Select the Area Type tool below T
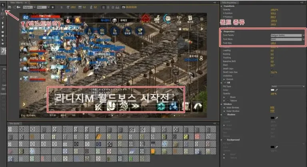307x167 pixels. [x=3, y=14]
